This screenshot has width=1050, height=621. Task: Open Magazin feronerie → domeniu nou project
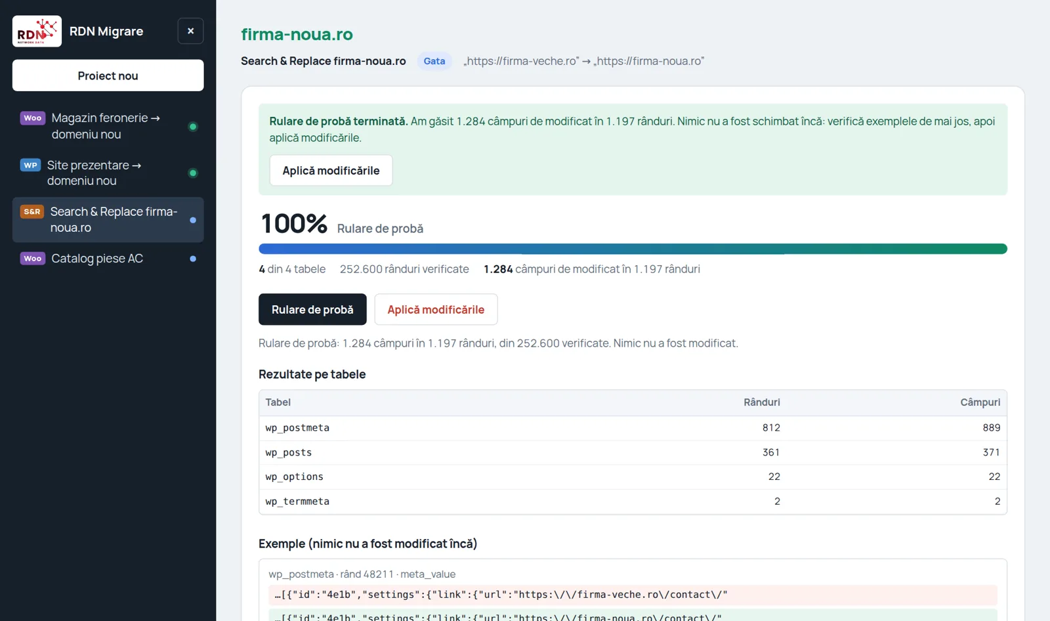(x=108, y=126)
